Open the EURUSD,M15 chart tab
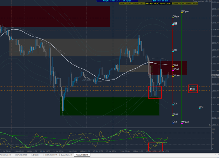219x158 pixels. (51, 155)
